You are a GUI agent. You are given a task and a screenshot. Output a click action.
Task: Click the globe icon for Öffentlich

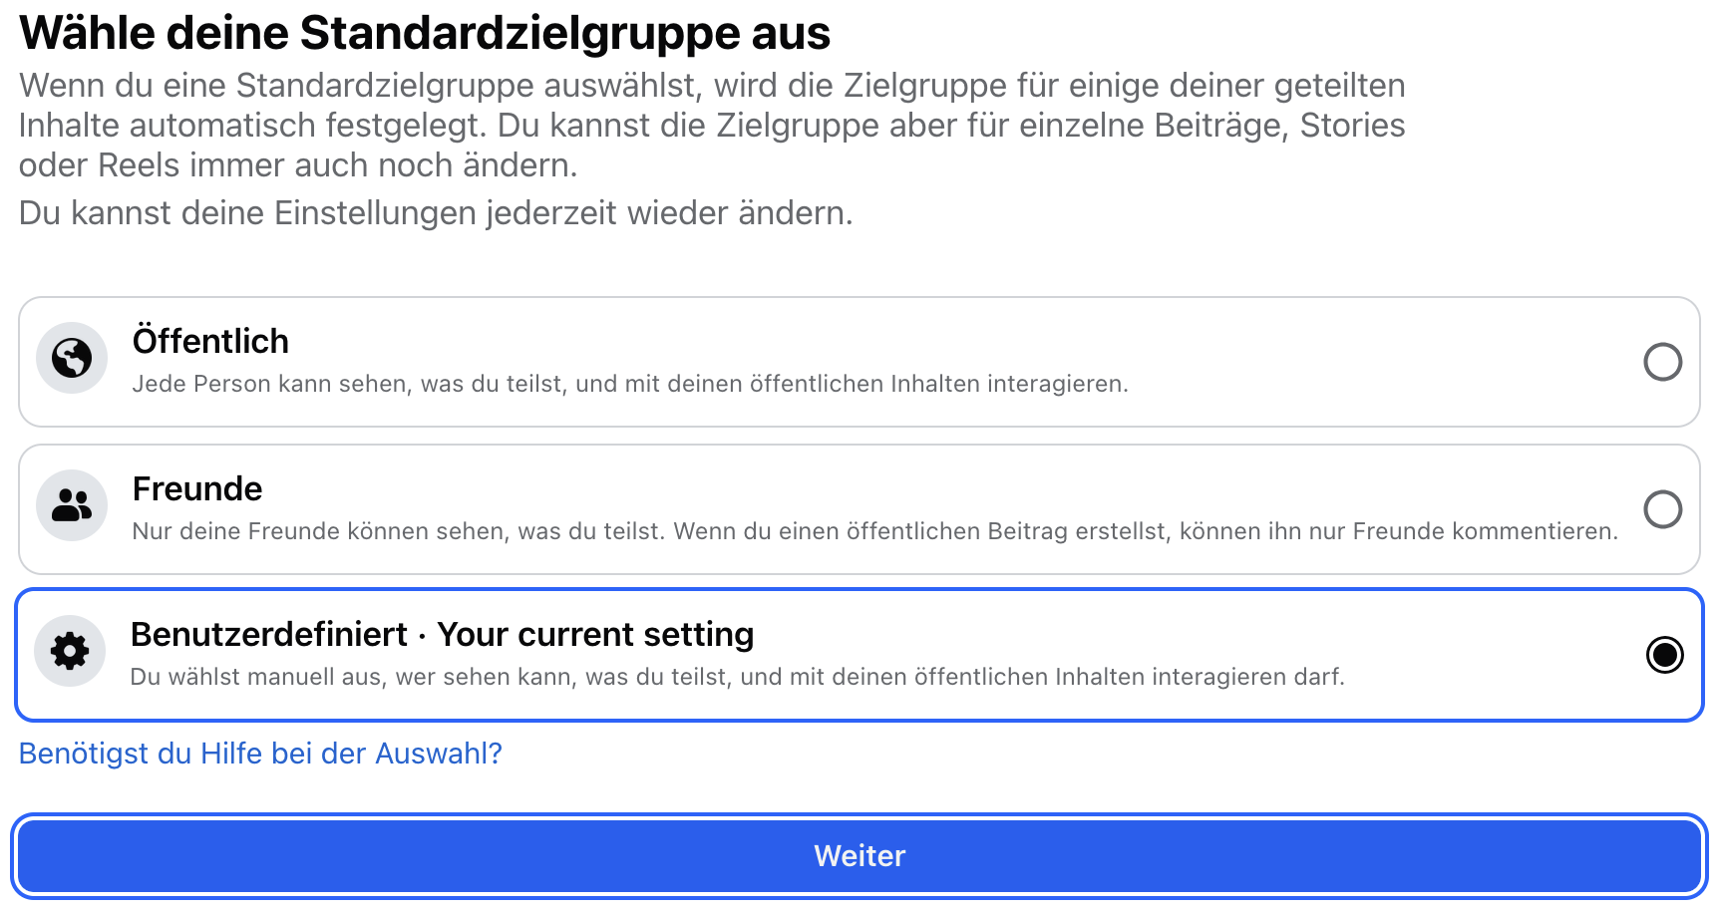(x=72, y=358)
